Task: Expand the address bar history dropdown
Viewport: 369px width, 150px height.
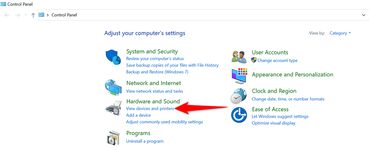Action: tap(363, 15)
